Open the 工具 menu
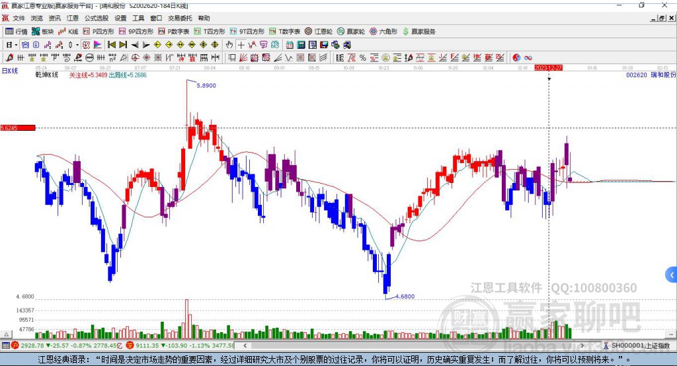 click(x=138, y=18)
